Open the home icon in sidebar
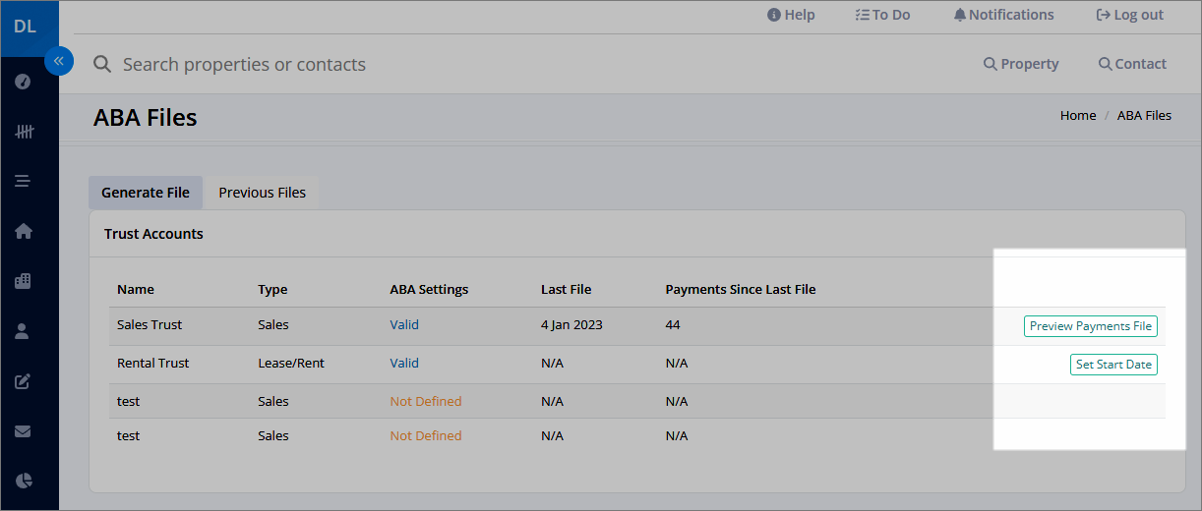 24,231
